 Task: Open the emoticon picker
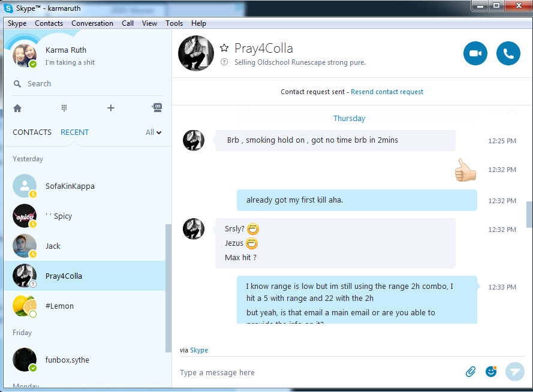(x=491, y=372)
